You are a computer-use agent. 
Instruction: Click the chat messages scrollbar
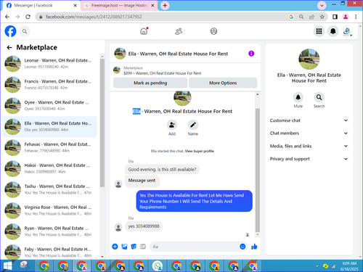[258, 170]
